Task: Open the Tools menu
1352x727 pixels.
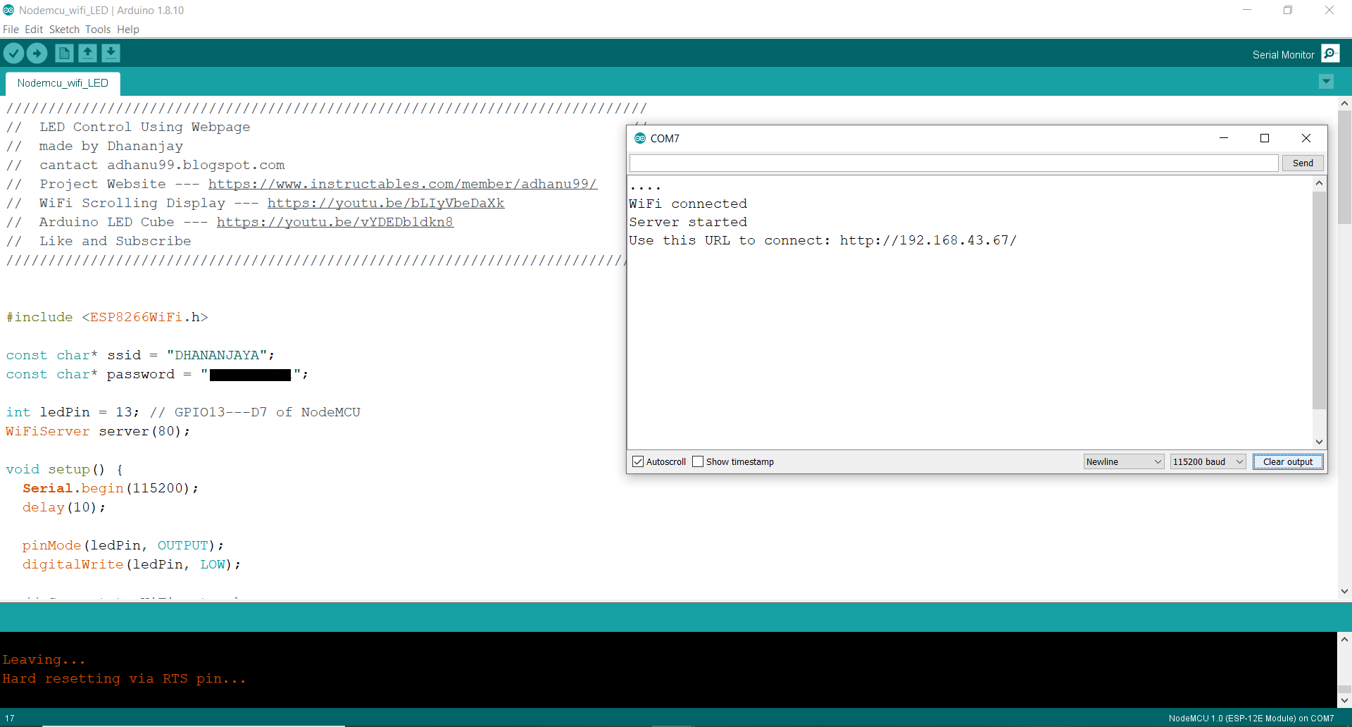Action: point(98,30)
